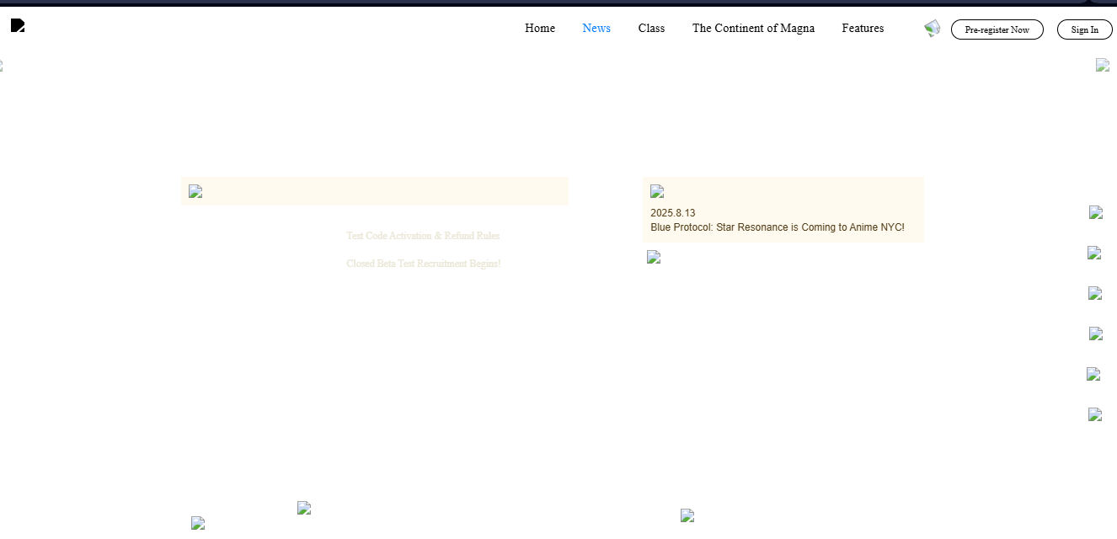Click the site logo in the header
Viewport: 1117px width, 539px height.
coord(18,25)
